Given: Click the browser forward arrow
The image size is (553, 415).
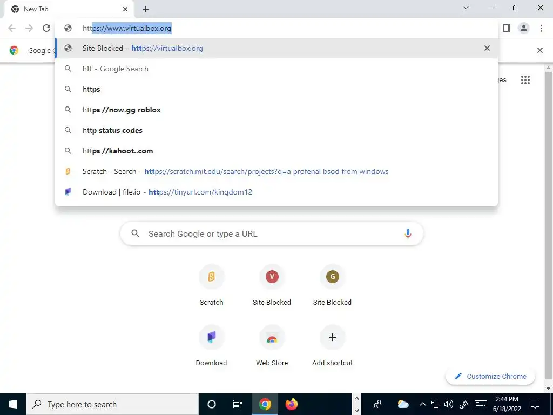Looking at the screenshot, I should 29,28.
